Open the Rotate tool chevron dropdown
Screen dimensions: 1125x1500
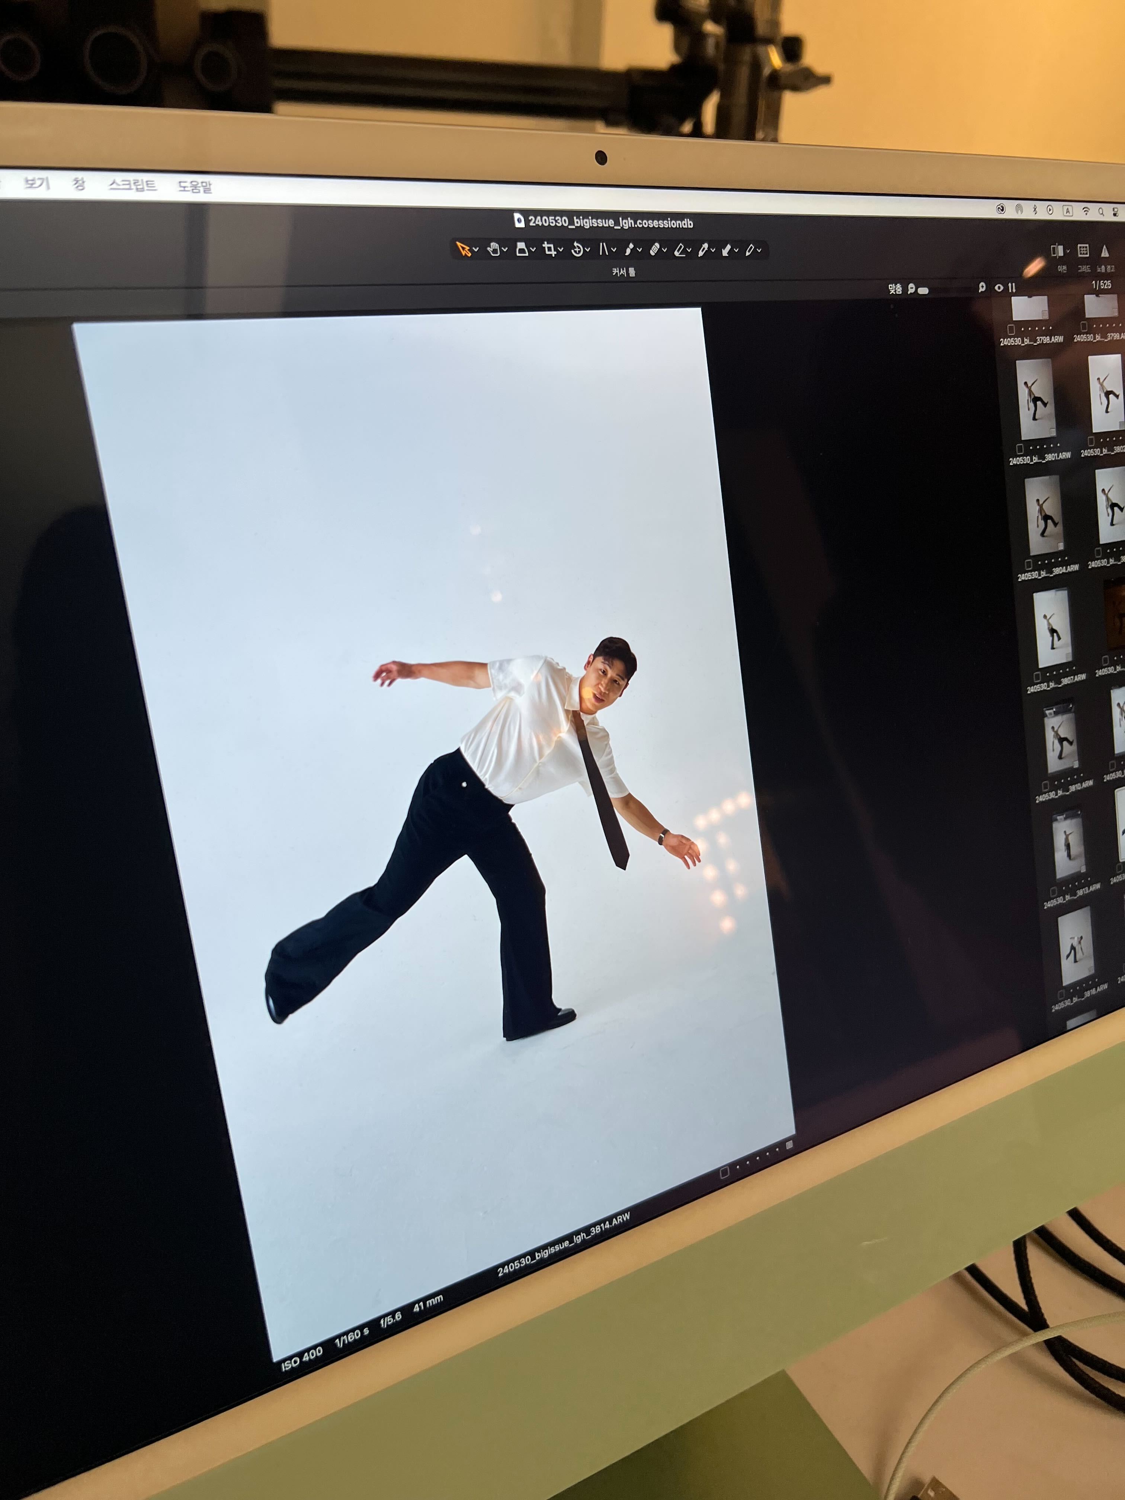coord(587,250)
